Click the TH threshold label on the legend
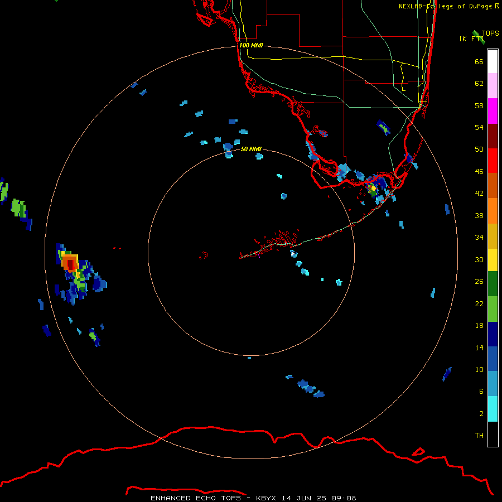The image size is (502, 502). (479, 436)
